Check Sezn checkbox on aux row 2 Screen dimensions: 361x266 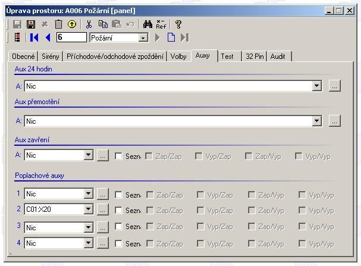tap(118, 210)
